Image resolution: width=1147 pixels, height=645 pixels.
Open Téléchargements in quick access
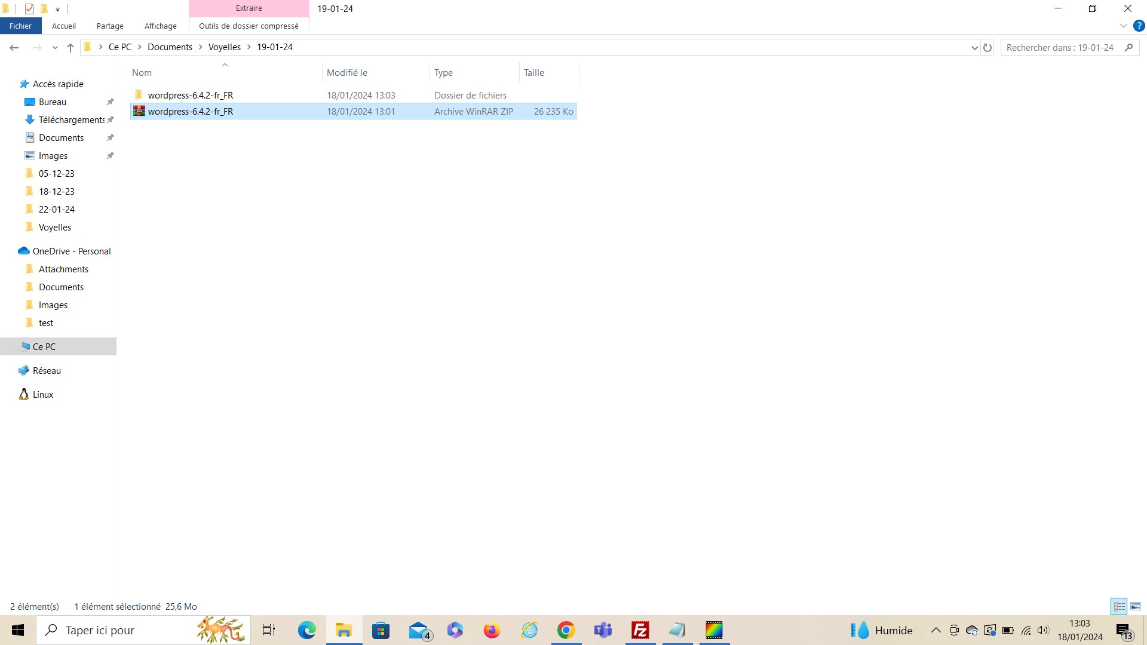72,120
